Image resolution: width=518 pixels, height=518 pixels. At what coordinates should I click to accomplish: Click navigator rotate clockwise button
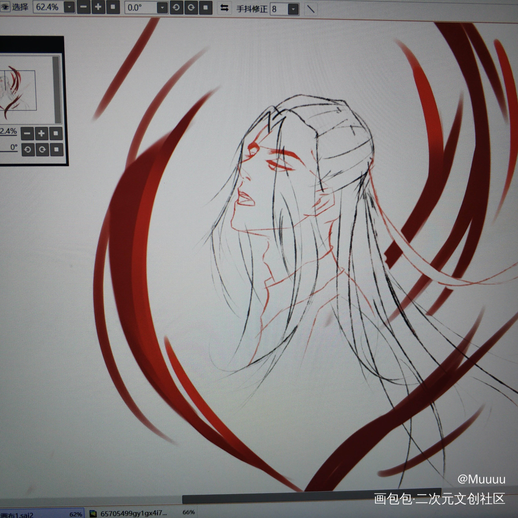42,150
